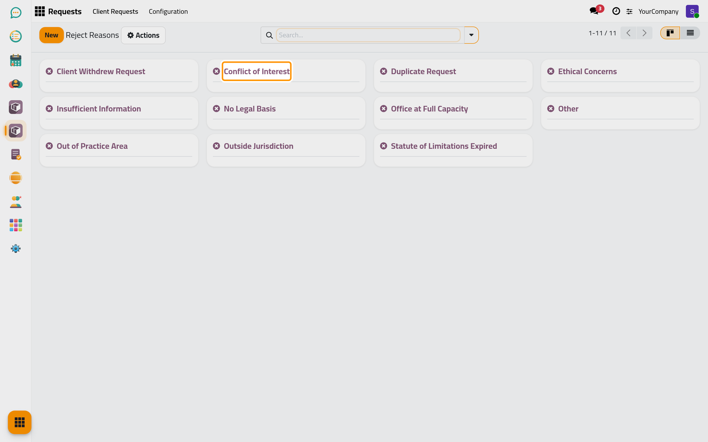Open the Actions dropdown menu
708x442 pixels.
143,35
